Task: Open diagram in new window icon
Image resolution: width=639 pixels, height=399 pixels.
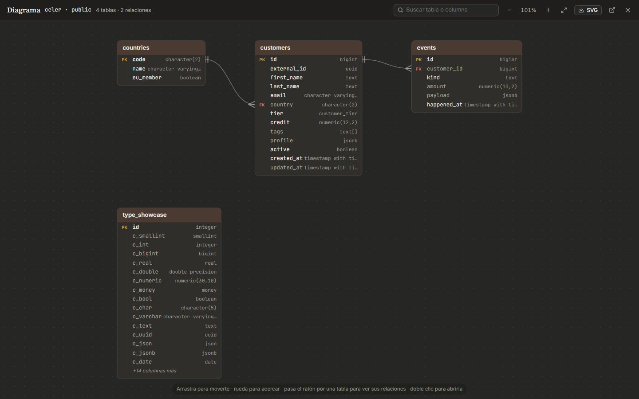Action: click(x=612, y=10)
